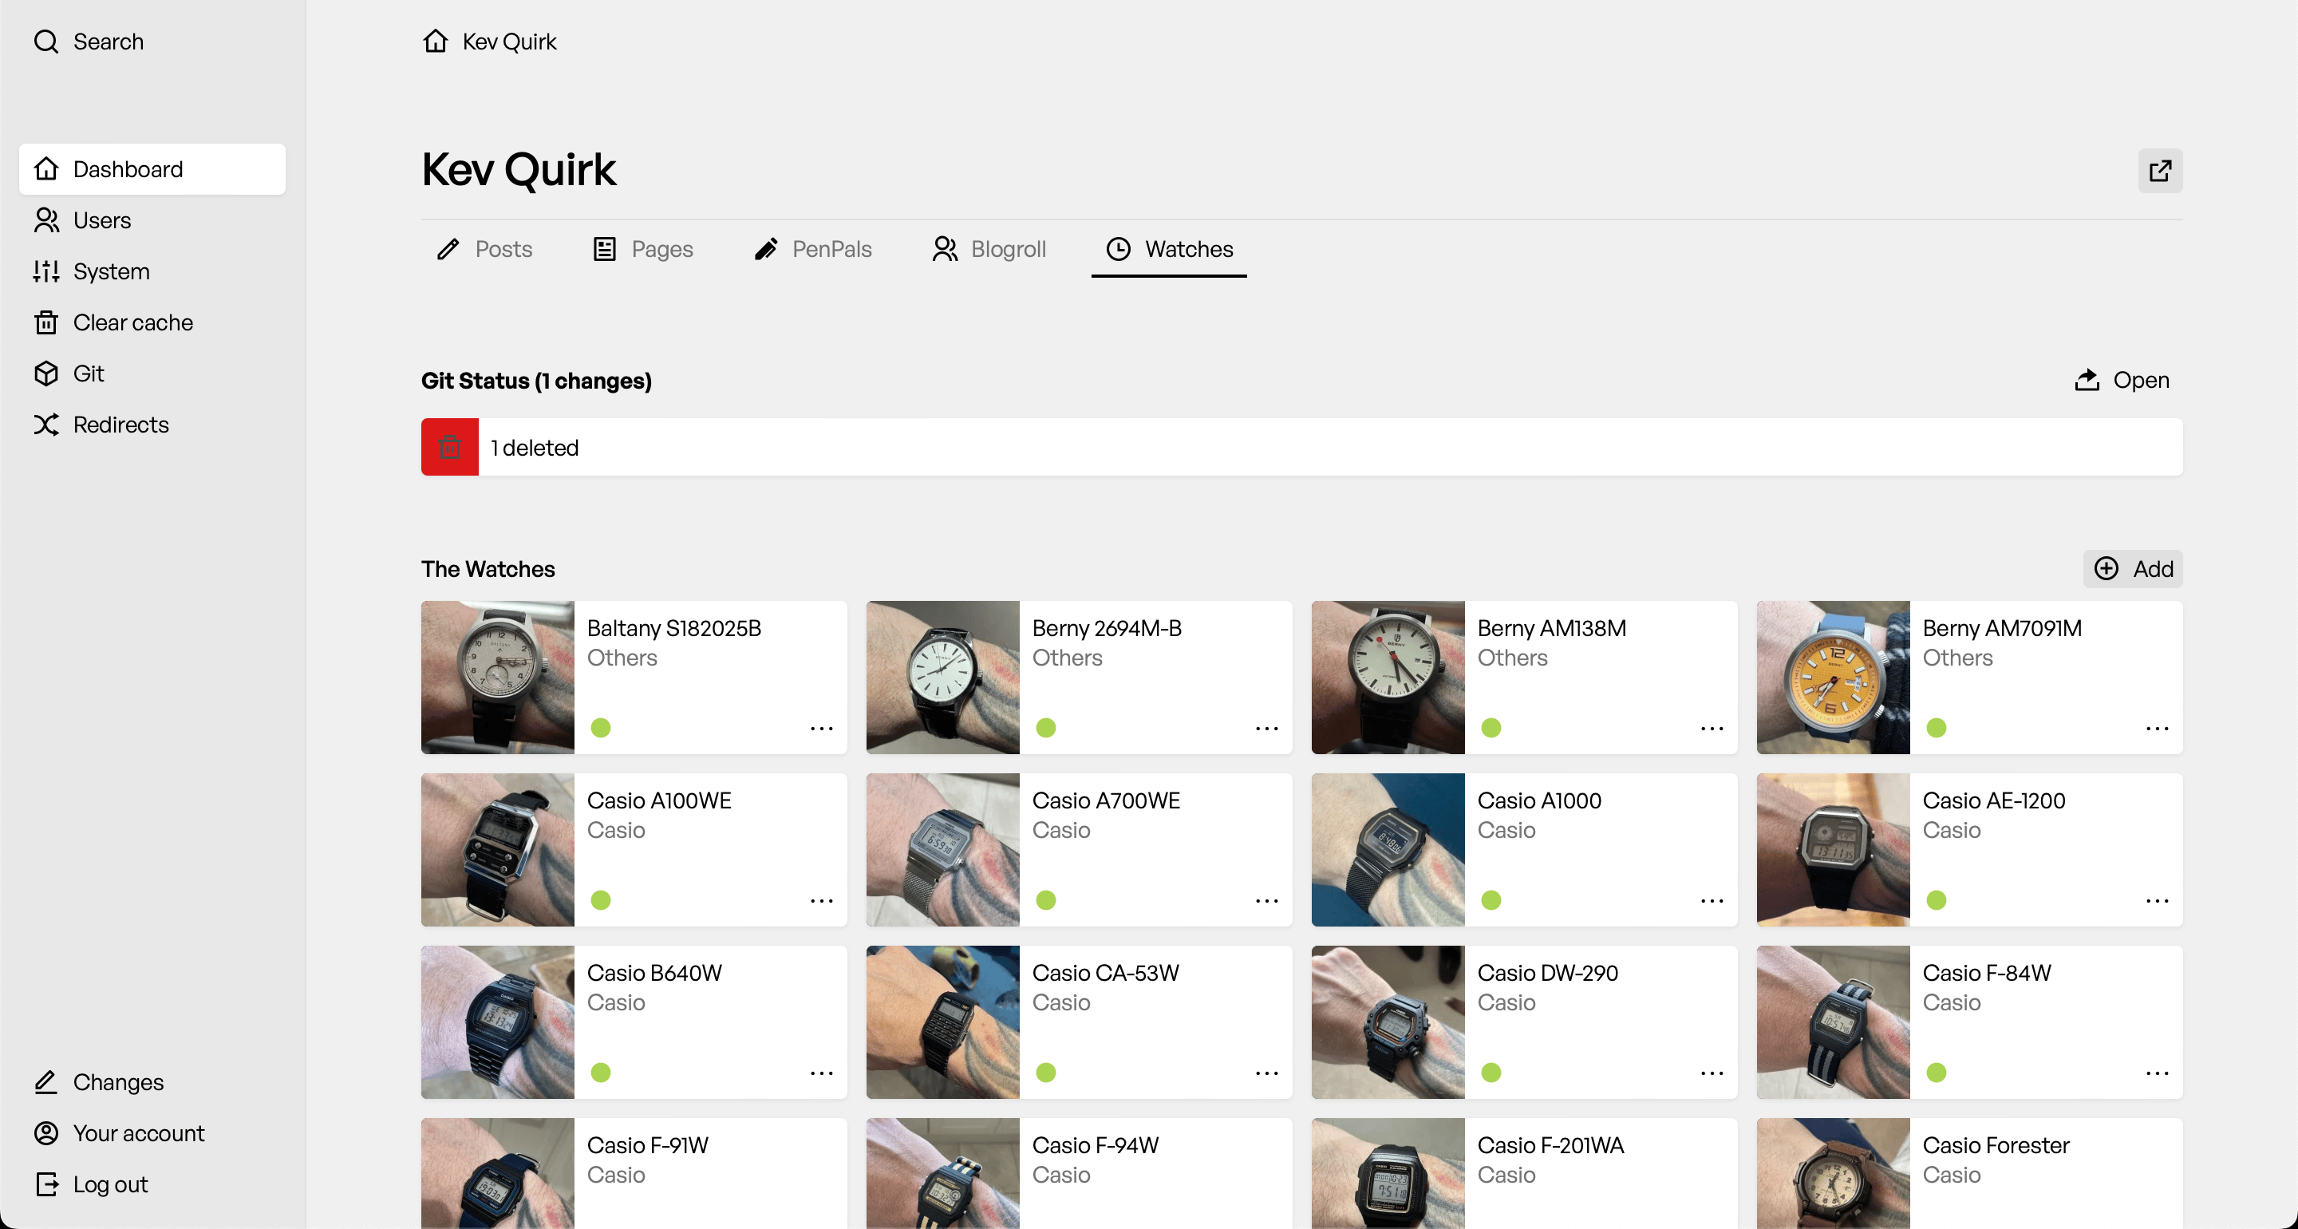Screen dimensions: 2298x1229
Task: Click Clear cache in the sidebar
Action: [152, 322]
